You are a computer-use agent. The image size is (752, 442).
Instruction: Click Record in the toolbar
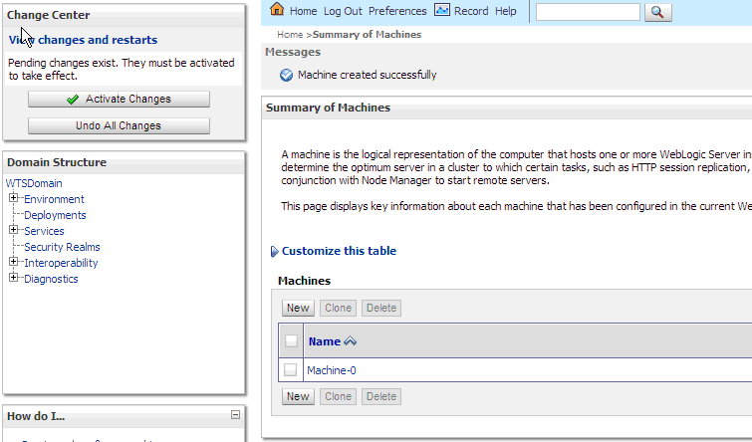[471, 11]
